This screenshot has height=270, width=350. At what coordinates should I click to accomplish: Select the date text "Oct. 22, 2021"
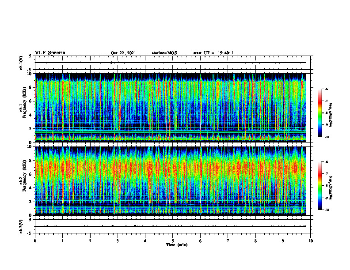coord(123,53)
